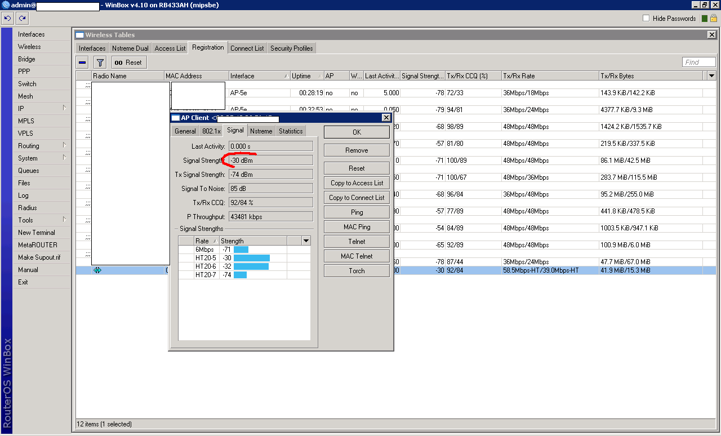Screen dimensions: 721x436
Task: Click the selected row's client status icon
Action: (x=97, y=270)
